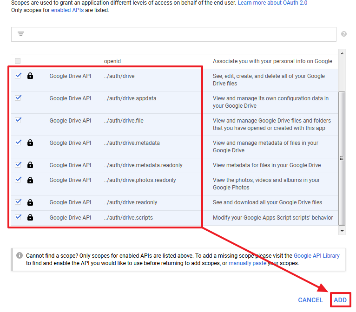This screenshot has height=312, width=356.
Task: Click Google Drive API label on drive.readonly row
Action: click(70, 202)
